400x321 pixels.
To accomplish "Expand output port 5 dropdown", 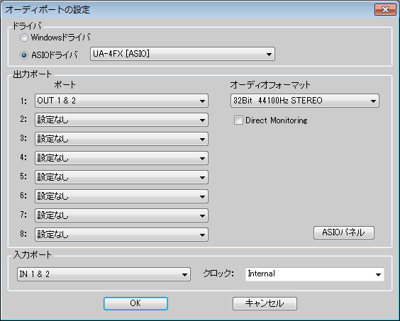I will 121,177.
